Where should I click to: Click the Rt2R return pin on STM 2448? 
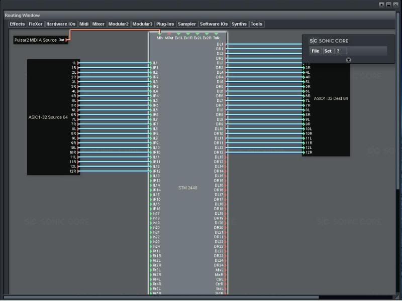click(151, 265)
